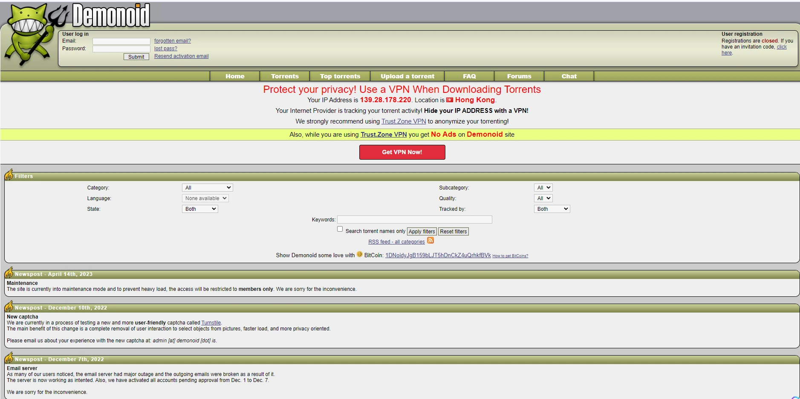Click Resend activation email link
The width and height of the screenshot is (800, 399).
pos(182,56)
